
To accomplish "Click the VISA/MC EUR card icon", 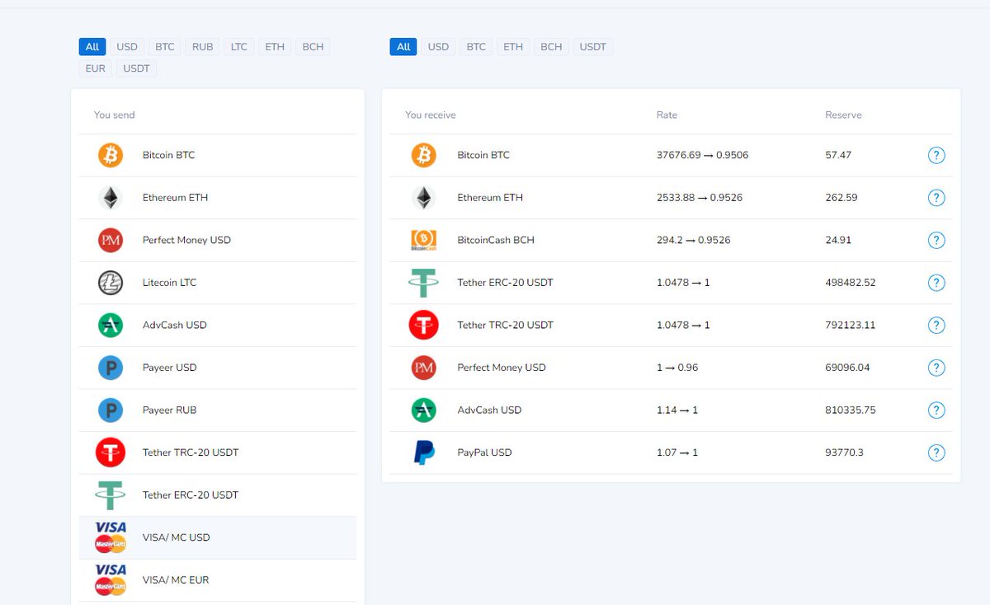I will coord(111,579).
